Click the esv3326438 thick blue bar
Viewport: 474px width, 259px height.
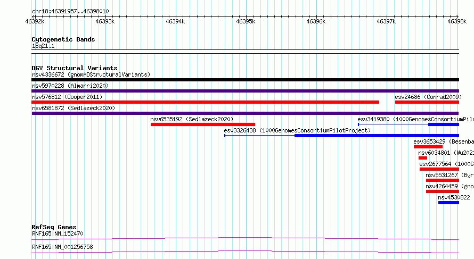(377, 136)
